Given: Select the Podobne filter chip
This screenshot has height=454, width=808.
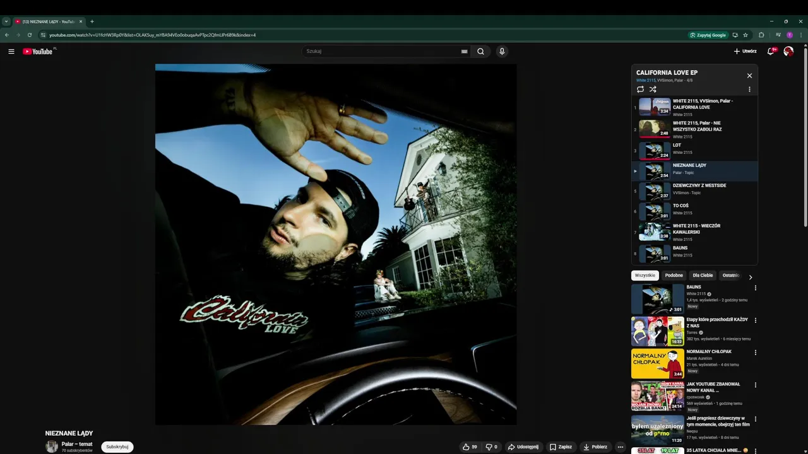Looking at the screenshot, I should [x=674, y=276].
